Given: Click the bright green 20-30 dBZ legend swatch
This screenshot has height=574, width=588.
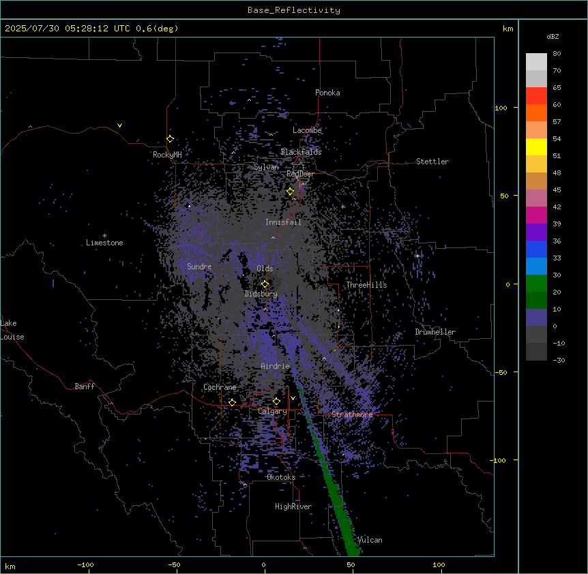Looking at the screenshot, I should click(536, 284).
